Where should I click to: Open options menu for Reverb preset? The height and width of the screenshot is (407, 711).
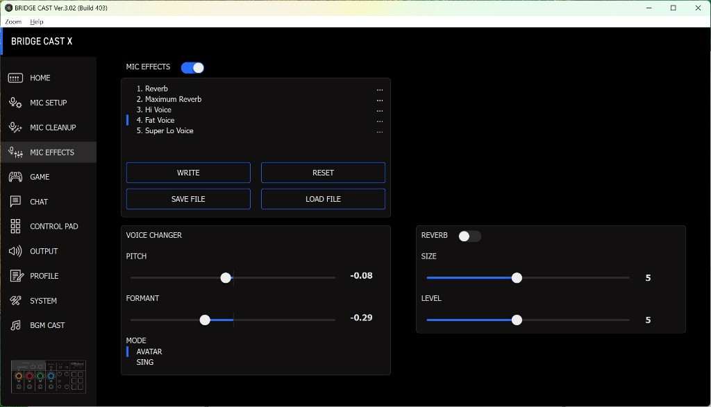point(380,89)
